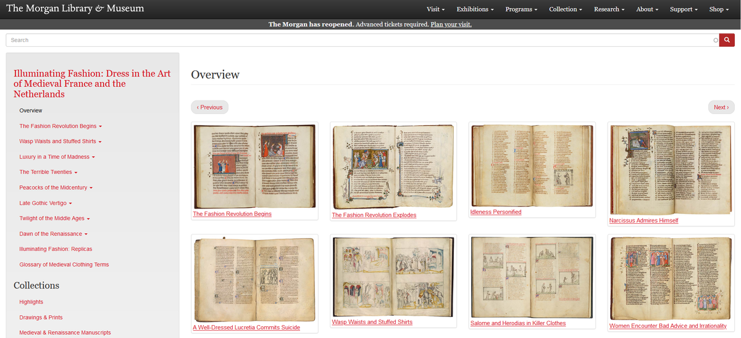Open the Well-Dressed Lucretia manuscript thumbnail
Screen dimensions: 741x338
[254, 279]
